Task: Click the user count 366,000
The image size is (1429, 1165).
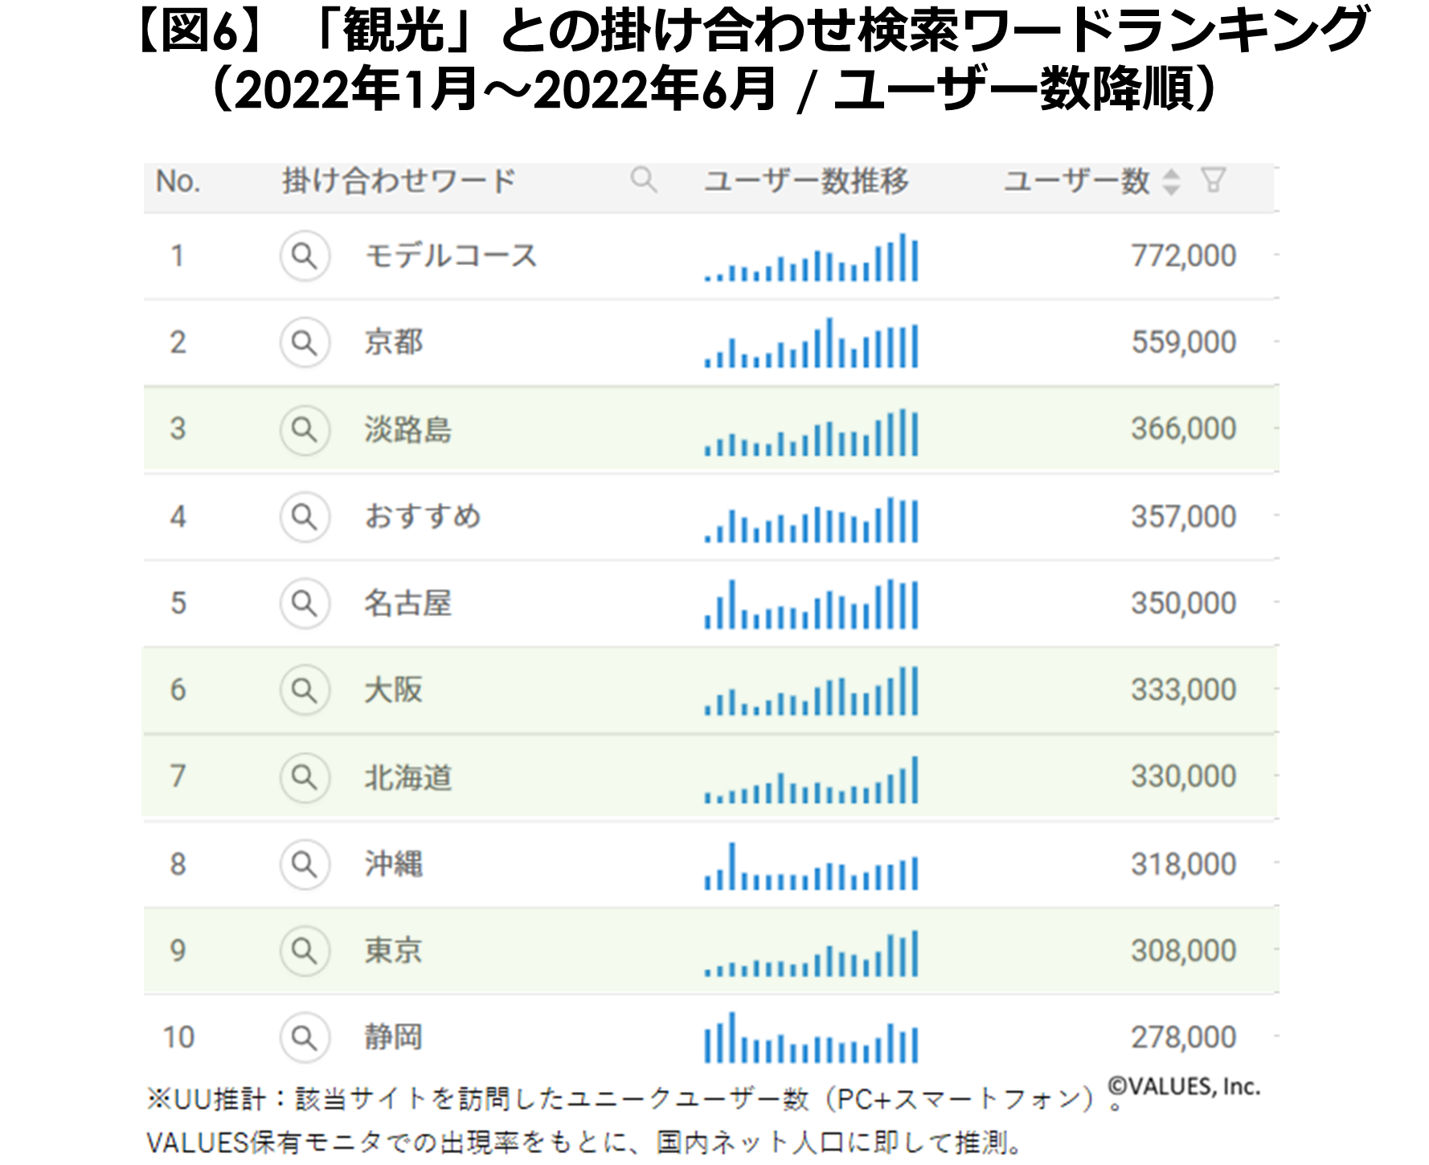Action: click(1184, 430)
